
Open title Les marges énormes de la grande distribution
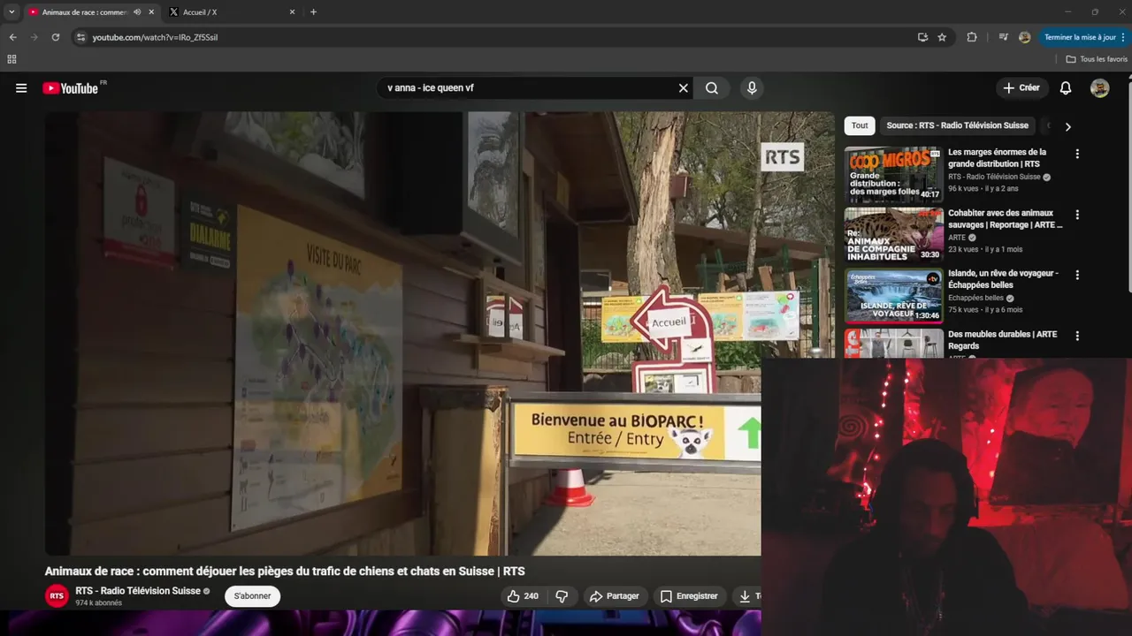click(x=998, y=158)
